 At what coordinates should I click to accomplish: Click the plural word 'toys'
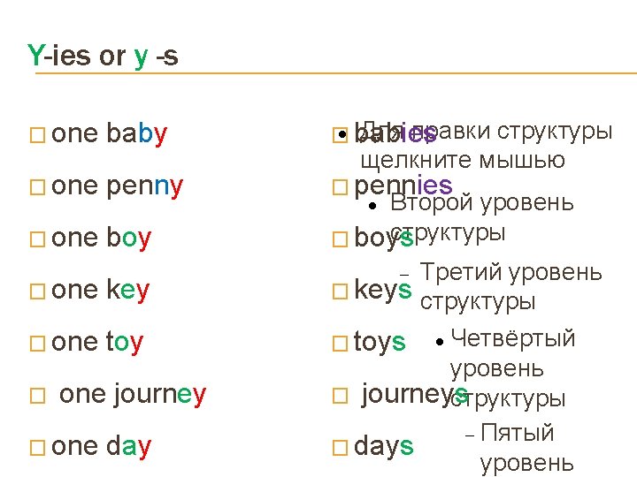coord(380,342)
